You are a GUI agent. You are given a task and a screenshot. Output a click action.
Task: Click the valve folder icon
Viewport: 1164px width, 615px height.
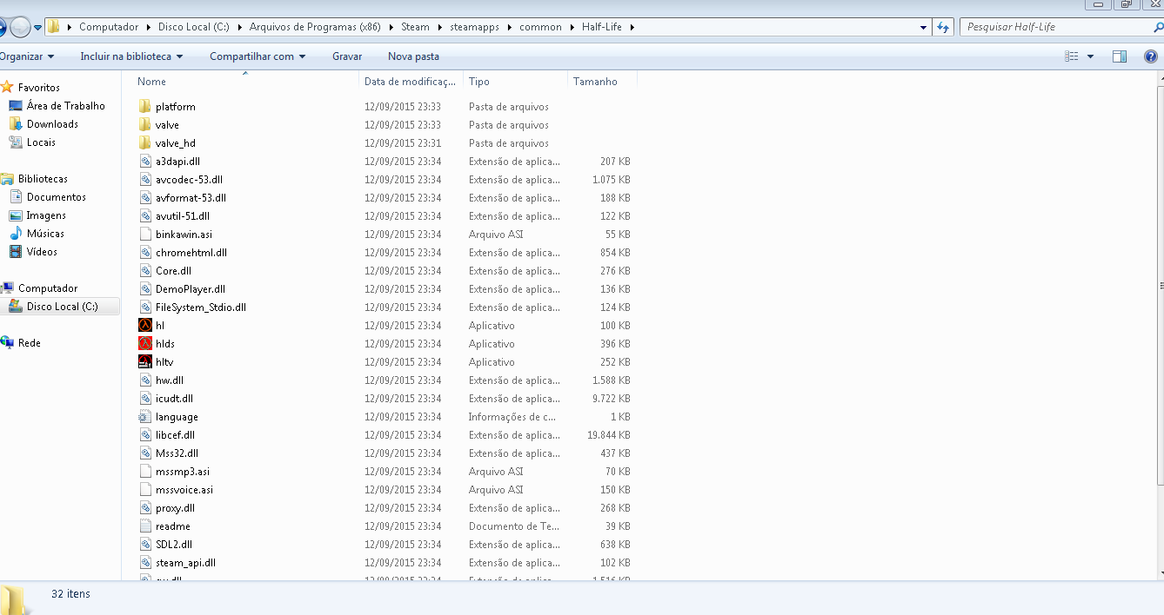pyautogui.click(x=145, y=124)
